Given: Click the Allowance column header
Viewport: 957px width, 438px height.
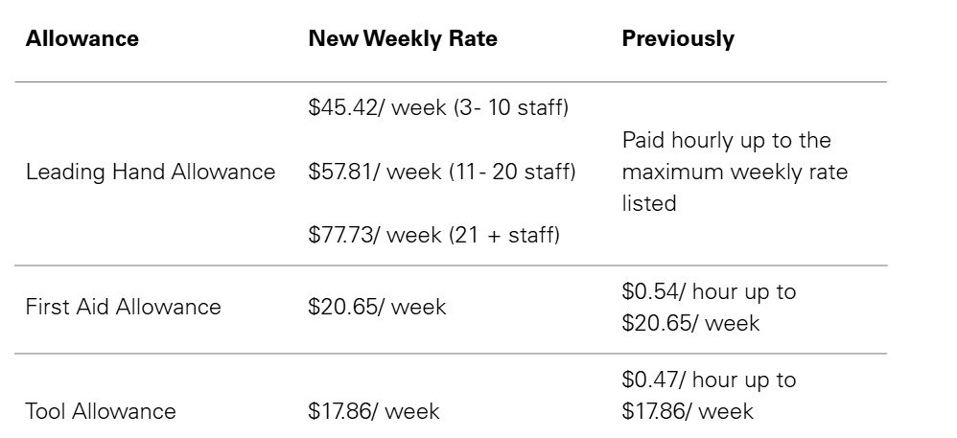Looking at the screenshot, I should coord(82,38).
